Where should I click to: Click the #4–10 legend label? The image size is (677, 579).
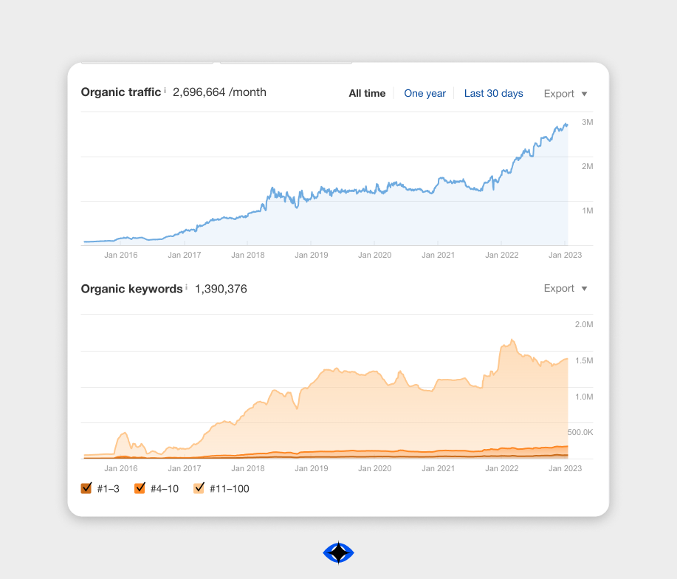click(165, 489)
